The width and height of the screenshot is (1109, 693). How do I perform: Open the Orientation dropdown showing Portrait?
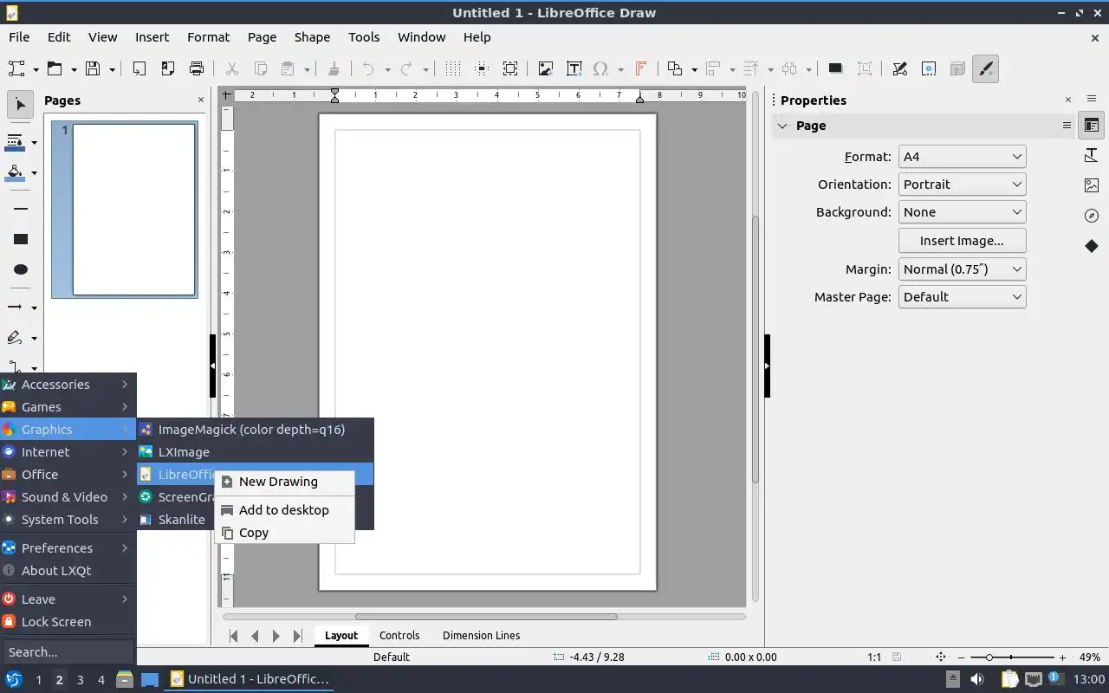[963, 185]
